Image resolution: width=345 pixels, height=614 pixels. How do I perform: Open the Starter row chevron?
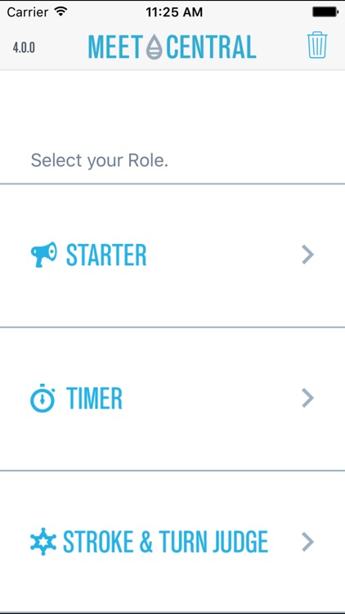[x=308, y=255]
